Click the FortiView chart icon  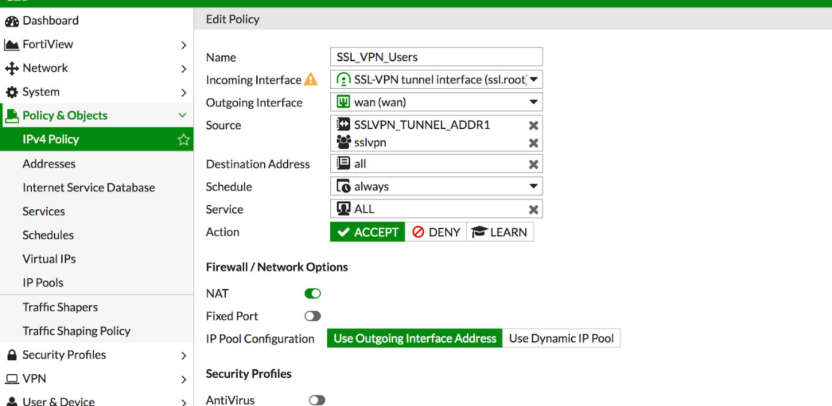(x=11, y=45)
